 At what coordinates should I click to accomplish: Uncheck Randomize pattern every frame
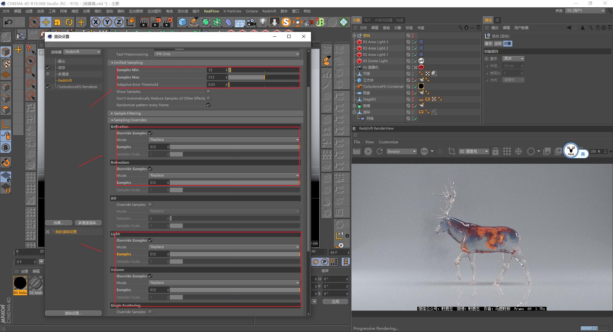coord(208,105)
